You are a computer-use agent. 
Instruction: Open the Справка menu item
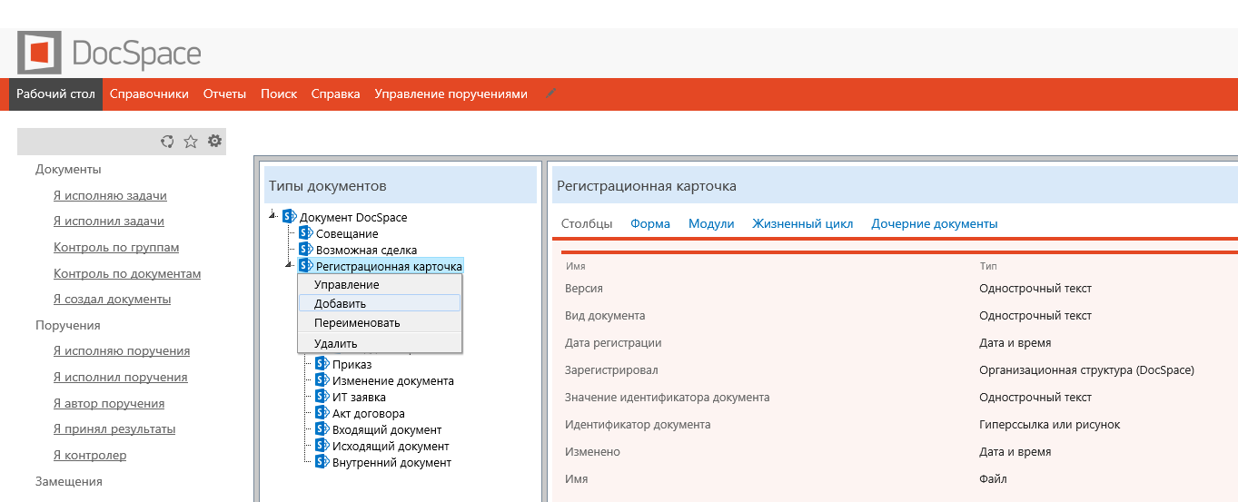[x=335, y=94]
